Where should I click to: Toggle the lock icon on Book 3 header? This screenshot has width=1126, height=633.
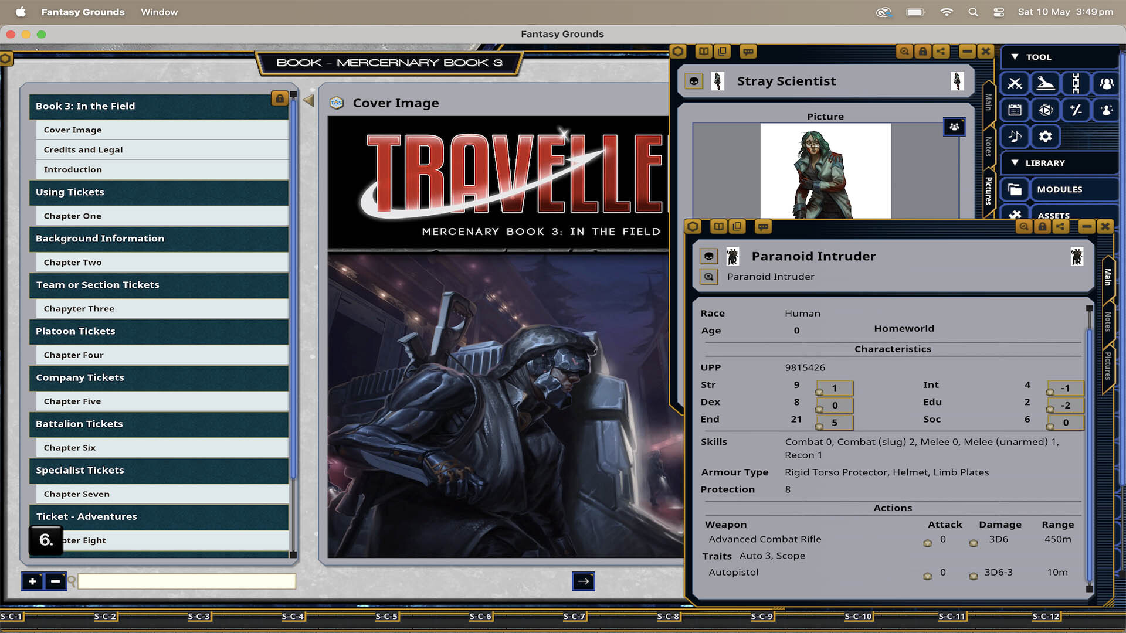pos(280,99)
